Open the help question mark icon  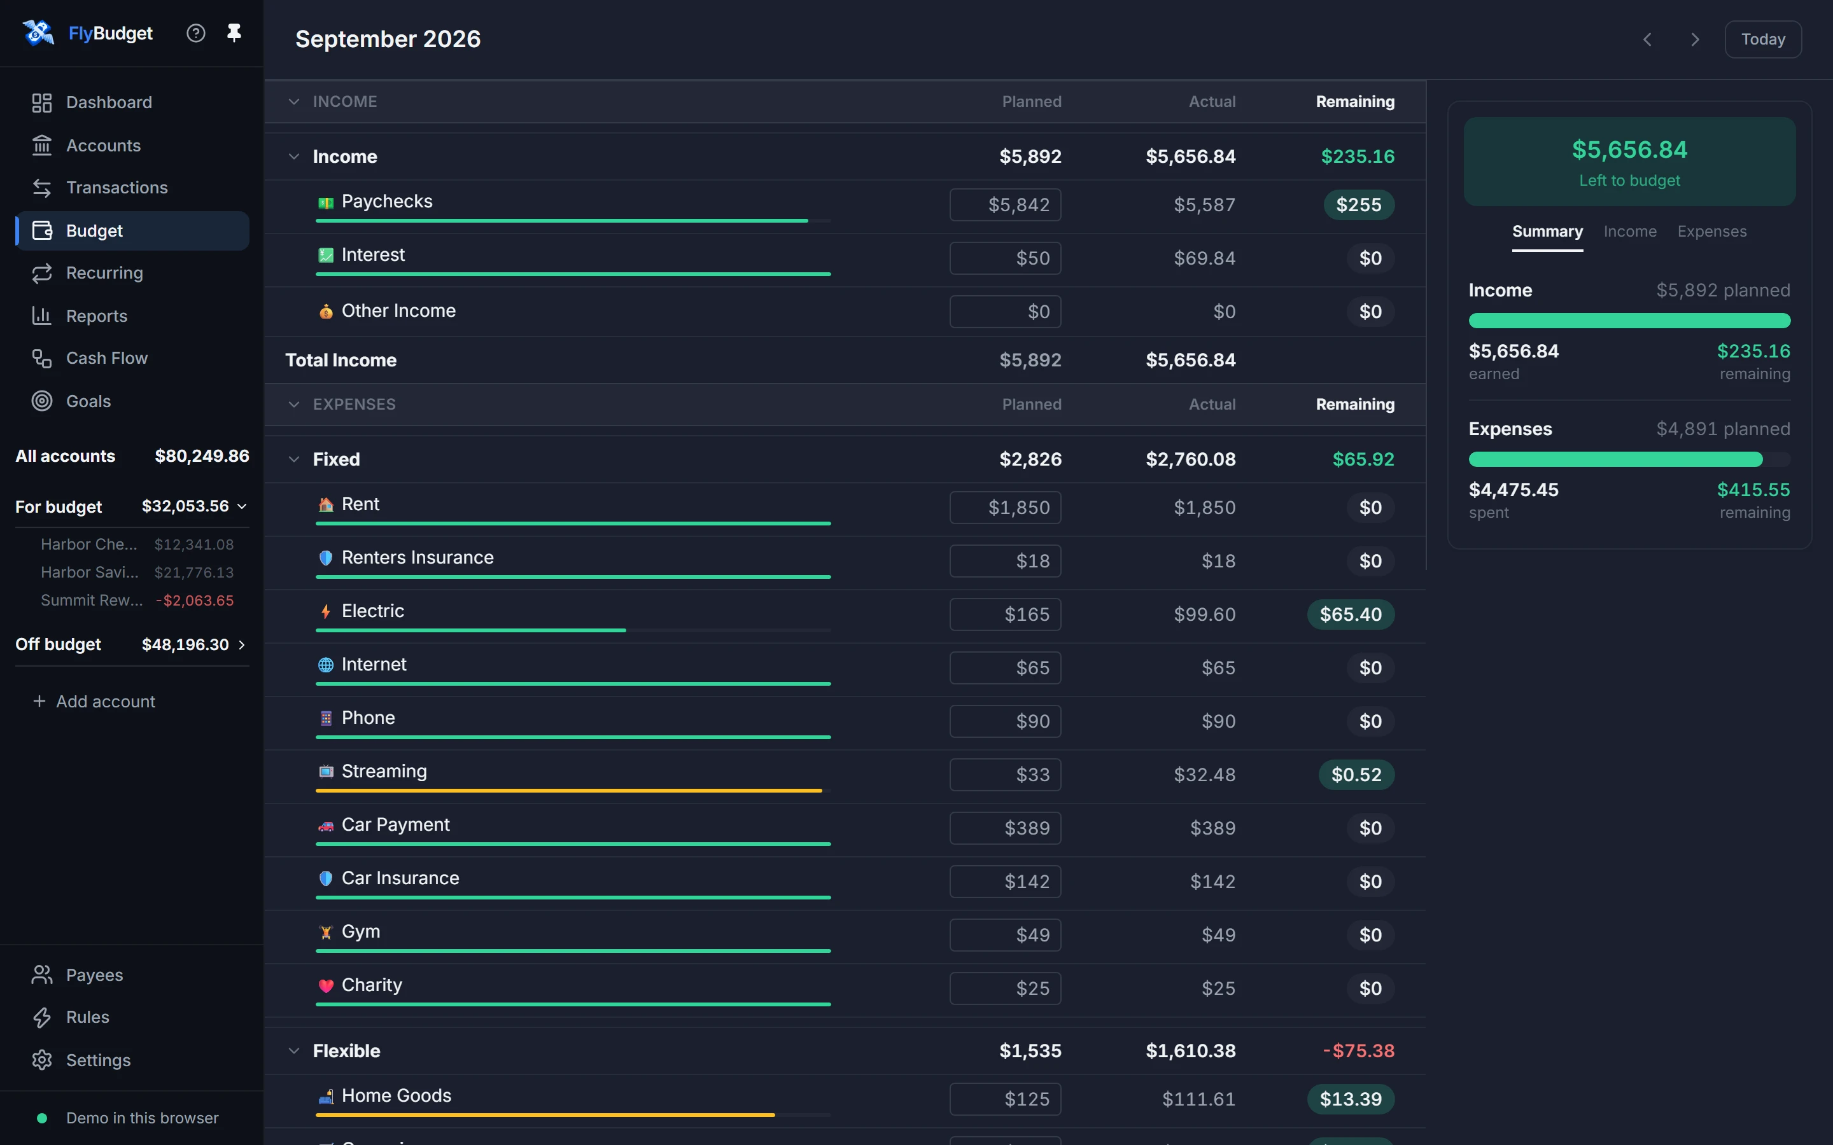pos(196,33)
